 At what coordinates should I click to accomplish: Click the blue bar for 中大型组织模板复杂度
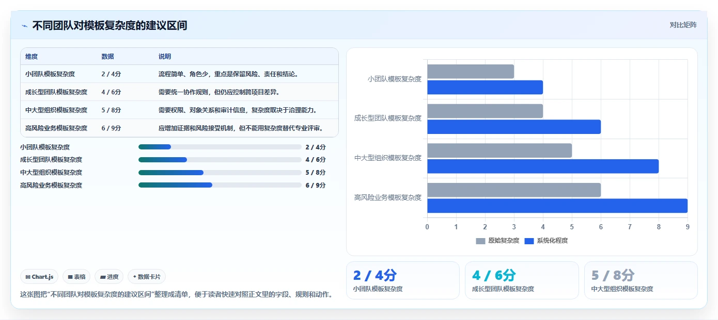point(543,166)
